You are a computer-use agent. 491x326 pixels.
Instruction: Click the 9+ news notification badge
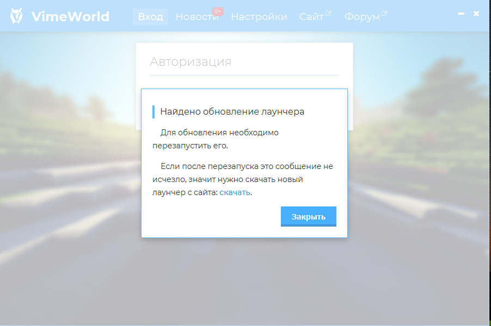tap(218, 11)
